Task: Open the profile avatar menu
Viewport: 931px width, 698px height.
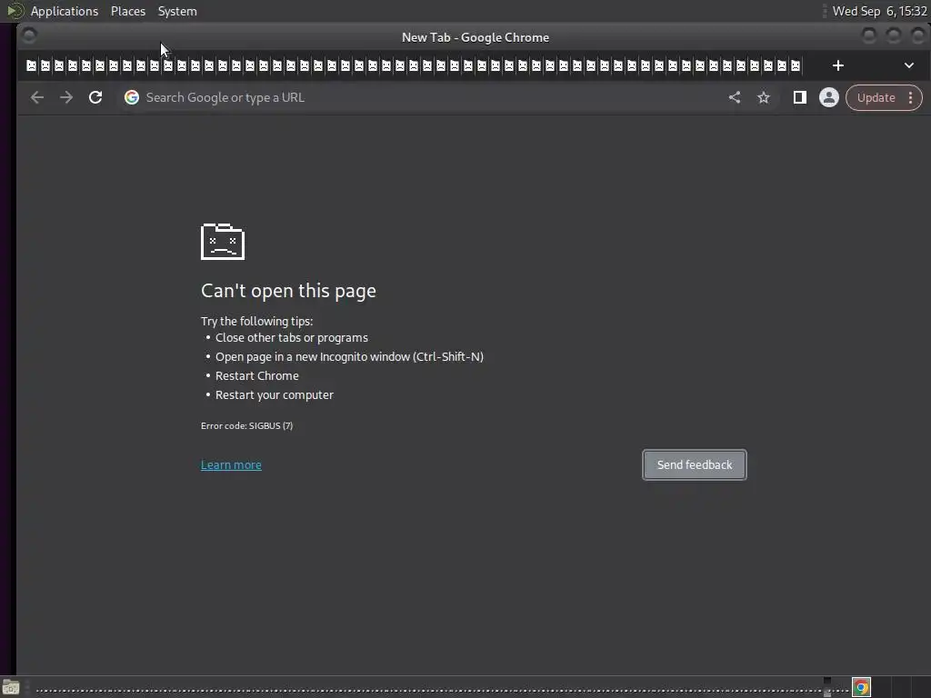Action: click(829, 97)
